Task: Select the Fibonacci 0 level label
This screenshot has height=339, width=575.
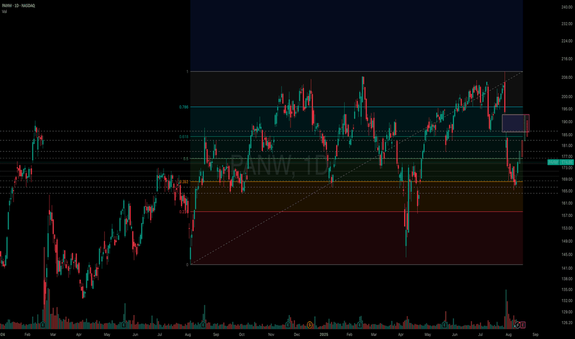Action: click(x=188, y=264)
